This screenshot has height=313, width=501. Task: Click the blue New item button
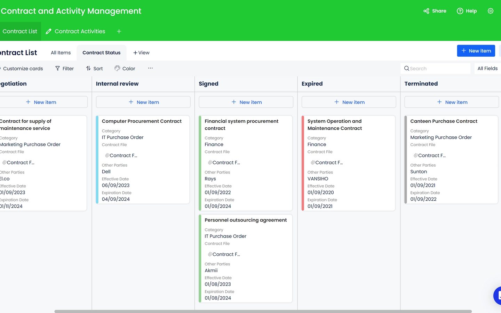[476, 51]
